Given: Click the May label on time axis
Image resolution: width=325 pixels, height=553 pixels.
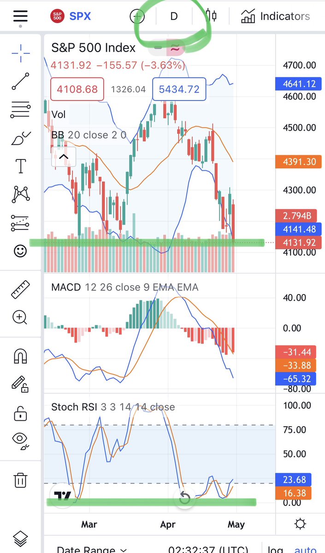Looking at the screenshot, I should point(236,524).
